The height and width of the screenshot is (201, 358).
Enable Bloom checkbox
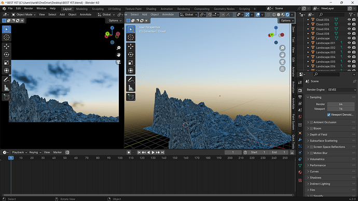point(311,128)
